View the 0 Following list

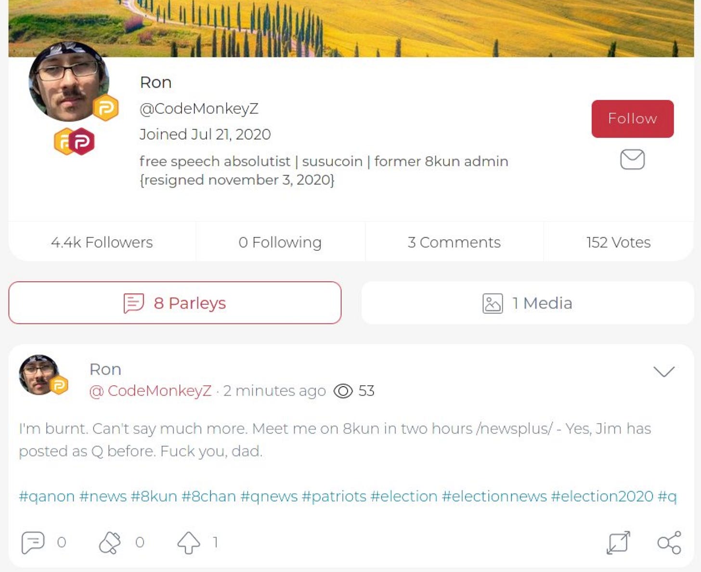point(280,242)
